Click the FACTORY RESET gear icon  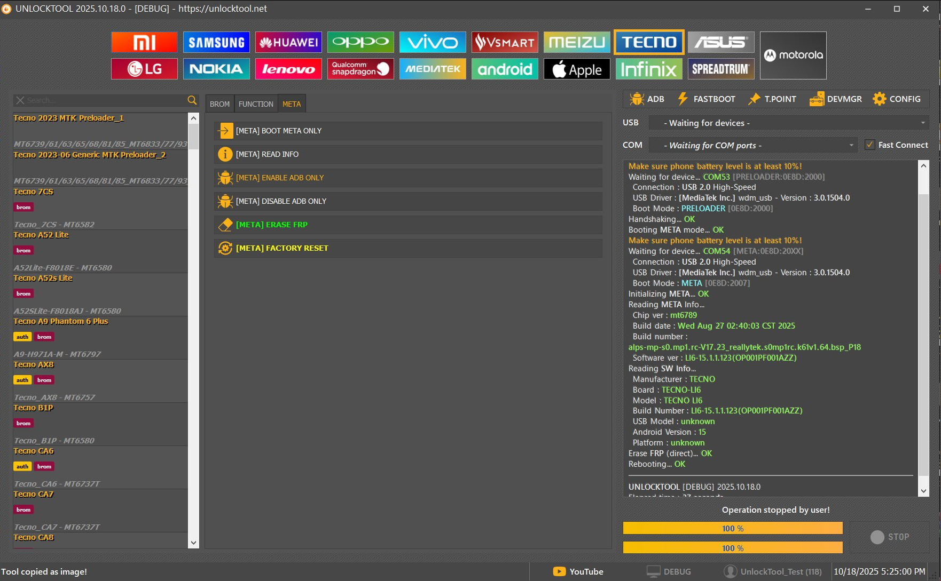(224, 248)
